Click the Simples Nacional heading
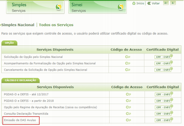Image resolution: width=184 pixels, height=126 pixels. click(x=18, y=25)
